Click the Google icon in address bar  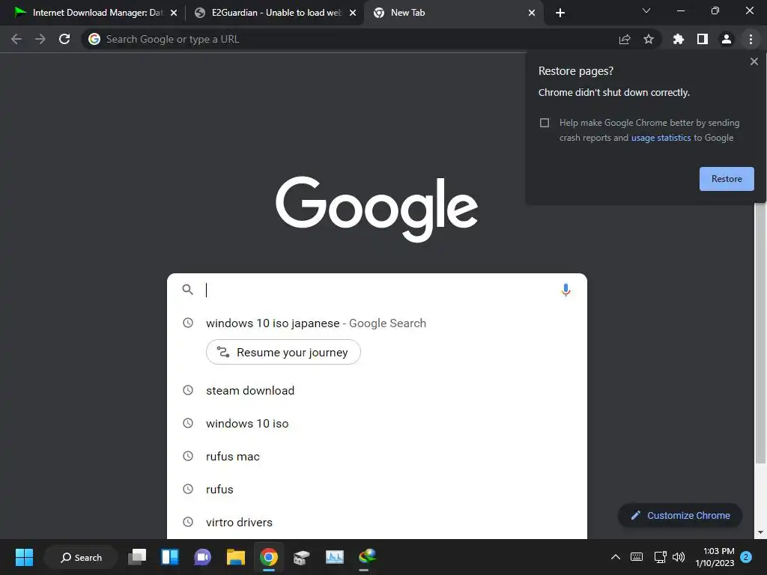pyautogui.click(x=94, y=39)
